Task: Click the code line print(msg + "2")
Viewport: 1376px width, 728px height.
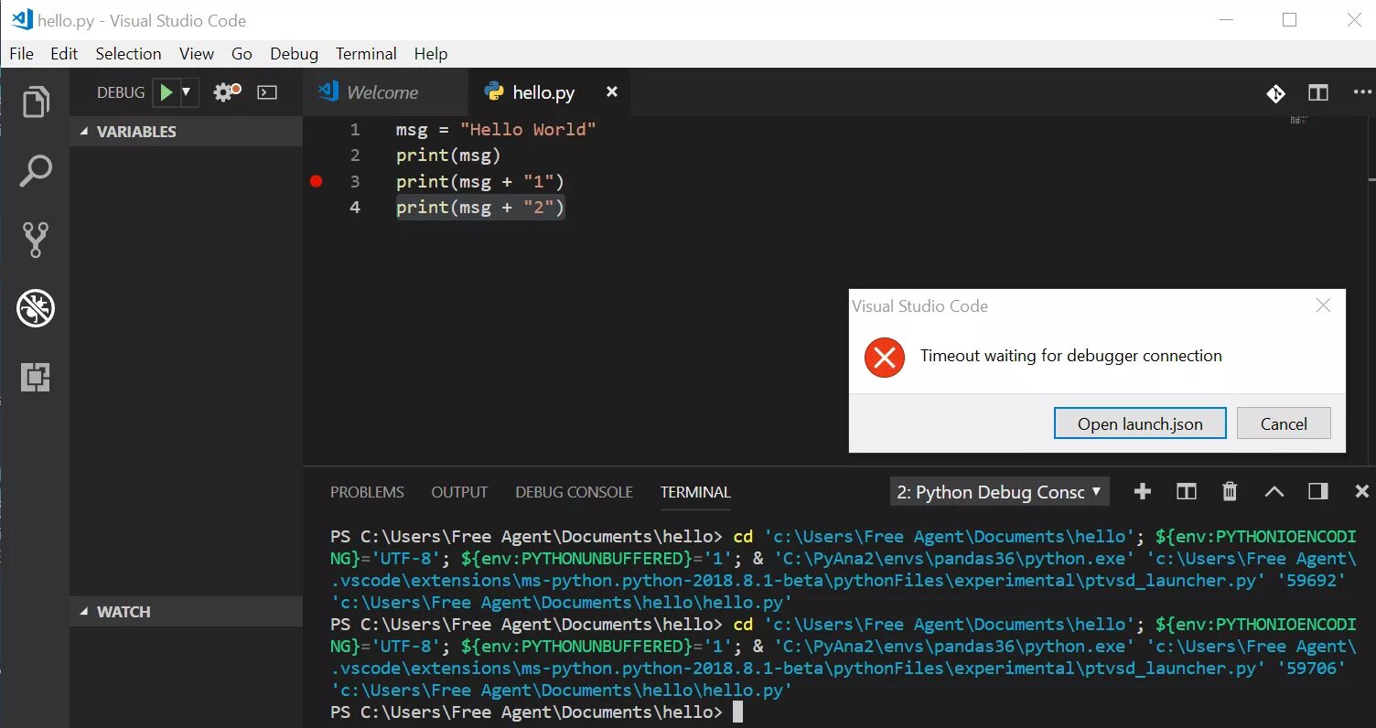Action: pos(480,208)
